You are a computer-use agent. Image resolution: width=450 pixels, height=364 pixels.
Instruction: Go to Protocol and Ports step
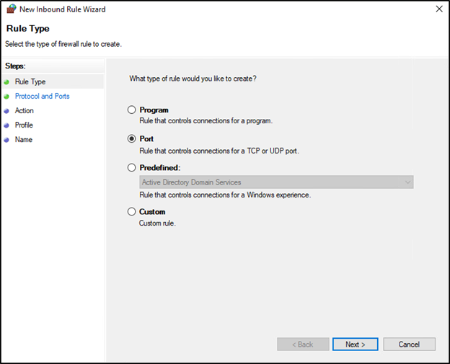point(42,97)
